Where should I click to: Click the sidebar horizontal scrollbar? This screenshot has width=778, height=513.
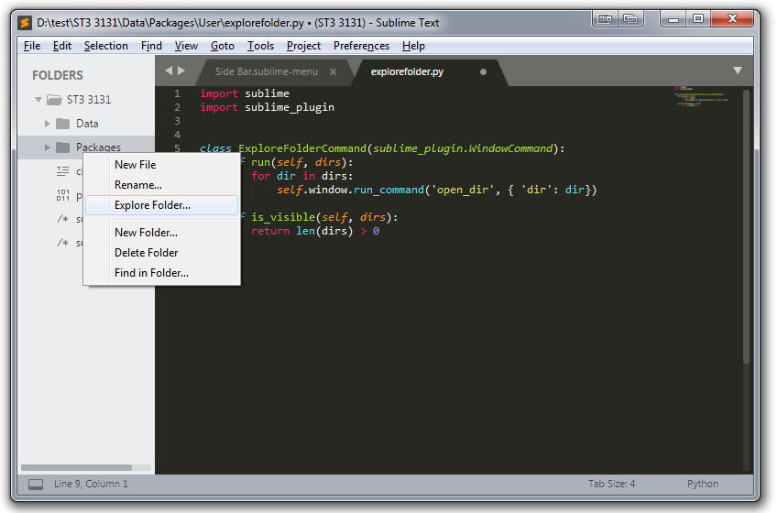coord(76,468)
